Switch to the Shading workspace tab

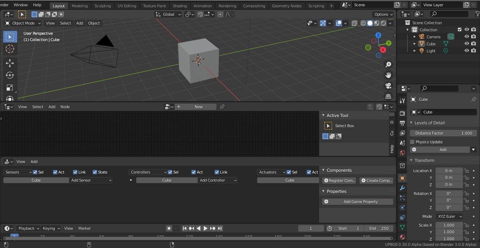180,6
